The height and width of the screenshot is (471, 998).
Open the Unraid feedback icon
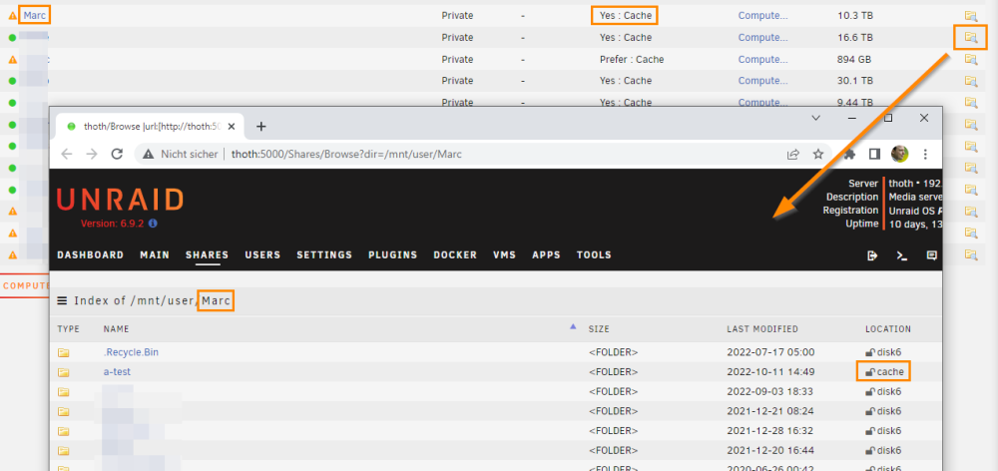click(x=932, y=255)
